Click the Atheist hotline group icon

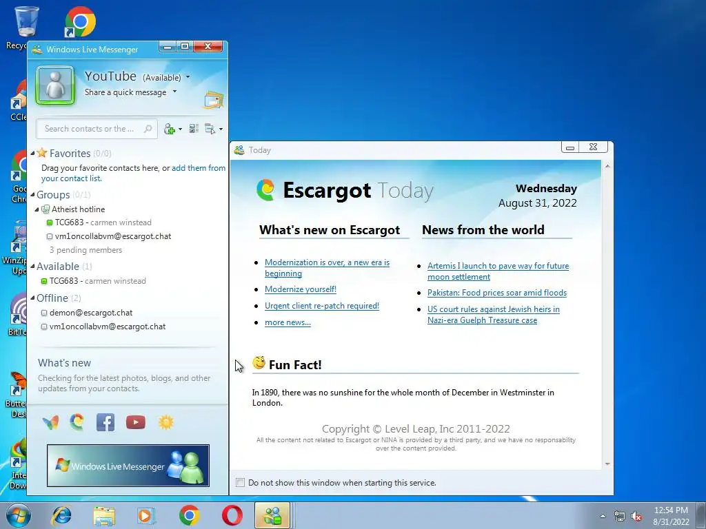click(x=46, y=209)
